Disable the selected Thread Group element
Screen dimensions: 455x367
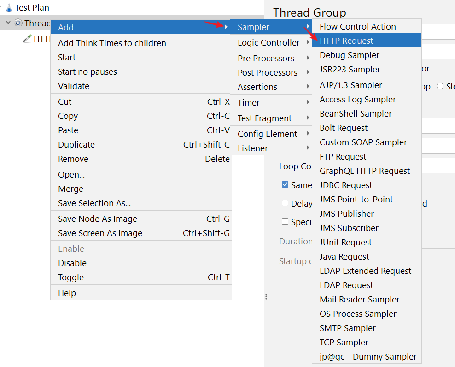(x=72, y=263)
